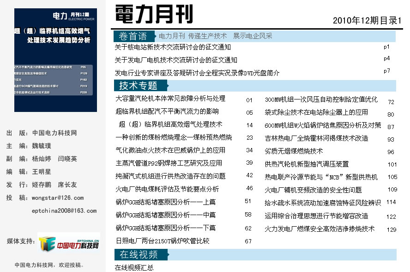Image resolution: width=410 pixels, height=272 pixels.
Task: Click the slogan 电力月刊 传递生产技术 展示电企风采
Action: pyautogui.click(x=216, y=36)
